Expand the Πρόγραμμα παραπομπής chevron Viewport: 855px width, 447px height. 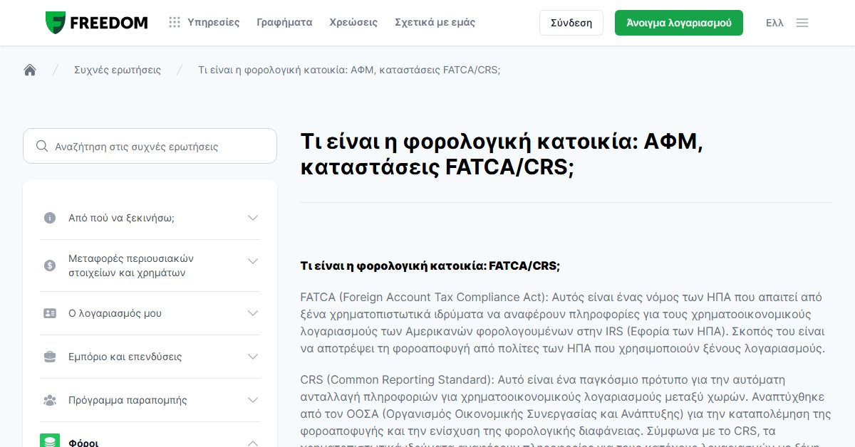point(253,400)
